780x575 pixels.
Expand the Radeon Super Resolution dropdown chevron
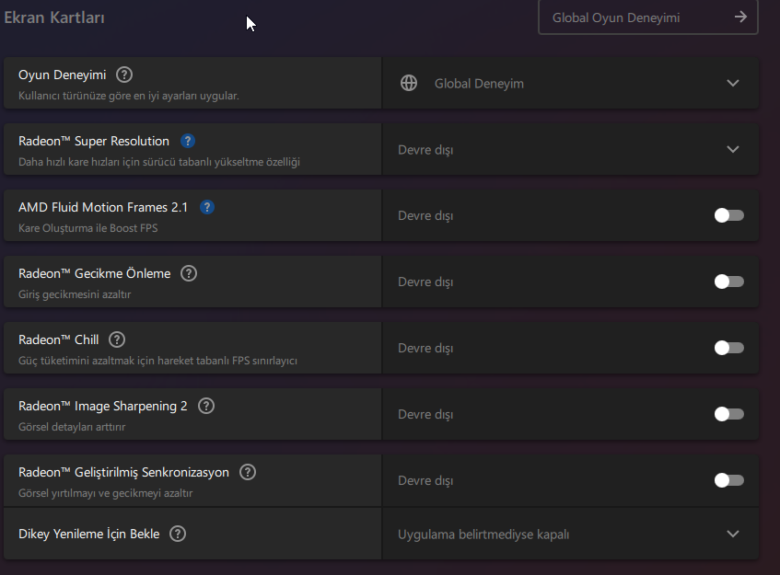733,149
